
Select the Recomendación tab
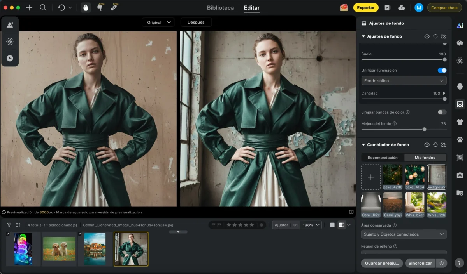point(383,158)
